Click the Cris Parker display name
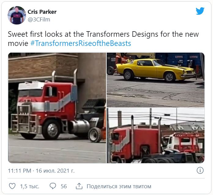Image resolution: width=213 pixels, height=195 pixels. [42, 12]
